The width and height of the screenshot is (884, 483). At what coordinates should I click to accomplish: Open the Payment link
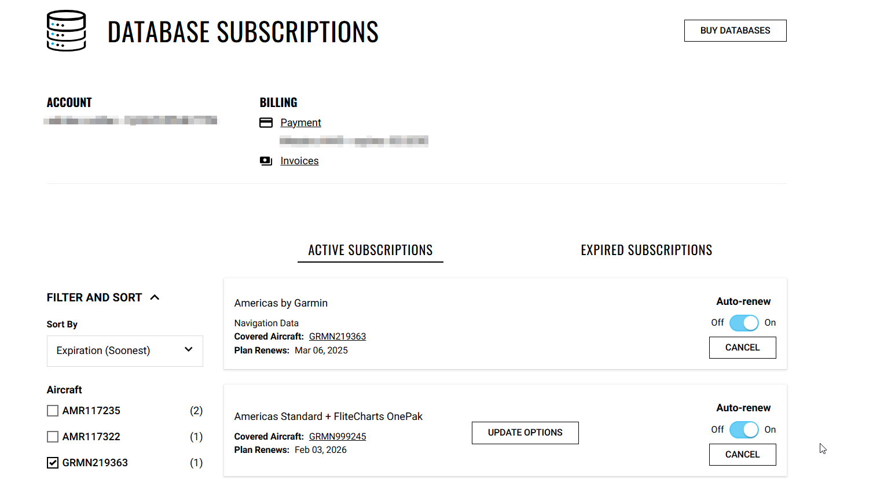pyautogui.click(x=300, y=123)
